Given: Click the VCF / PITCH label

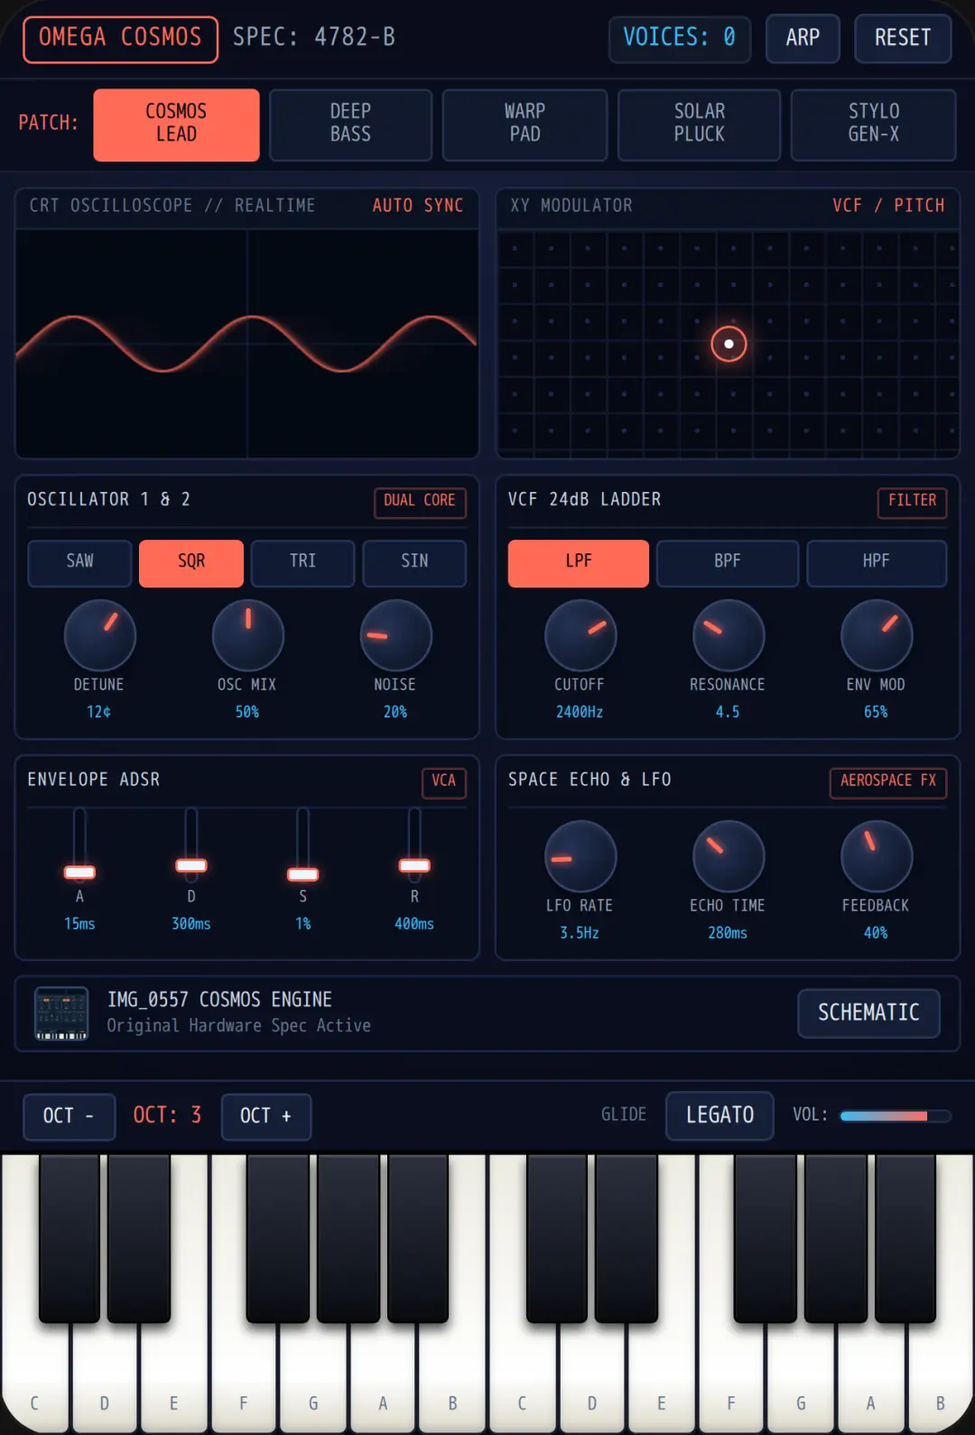Looking at the screenshot, I should (888, 206).
